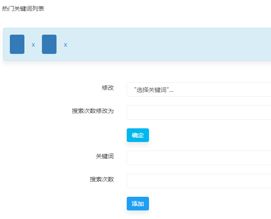271x219 pixels.
Task: Select the first blue keyword tag
Action: pos(17,44)
